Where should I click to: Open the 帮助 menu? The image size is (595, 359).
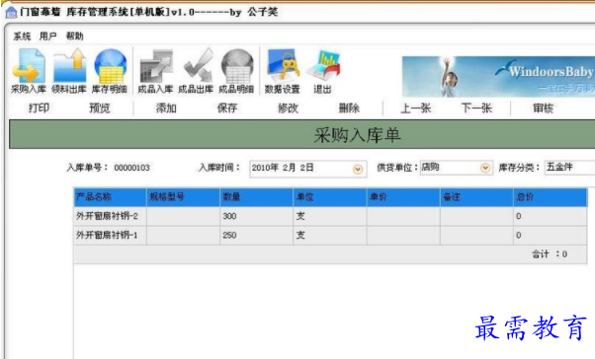[74, 36]
